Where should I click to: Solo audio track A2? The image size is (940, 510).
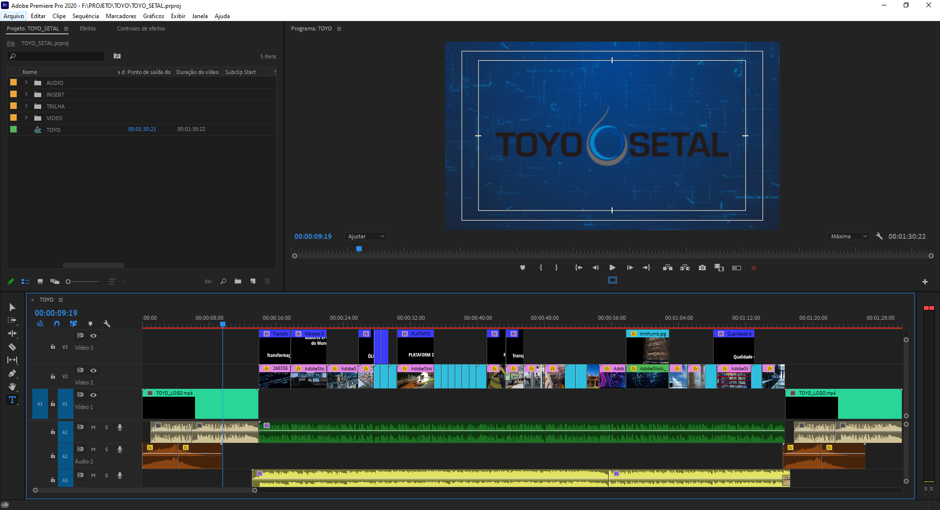[106, 449]
